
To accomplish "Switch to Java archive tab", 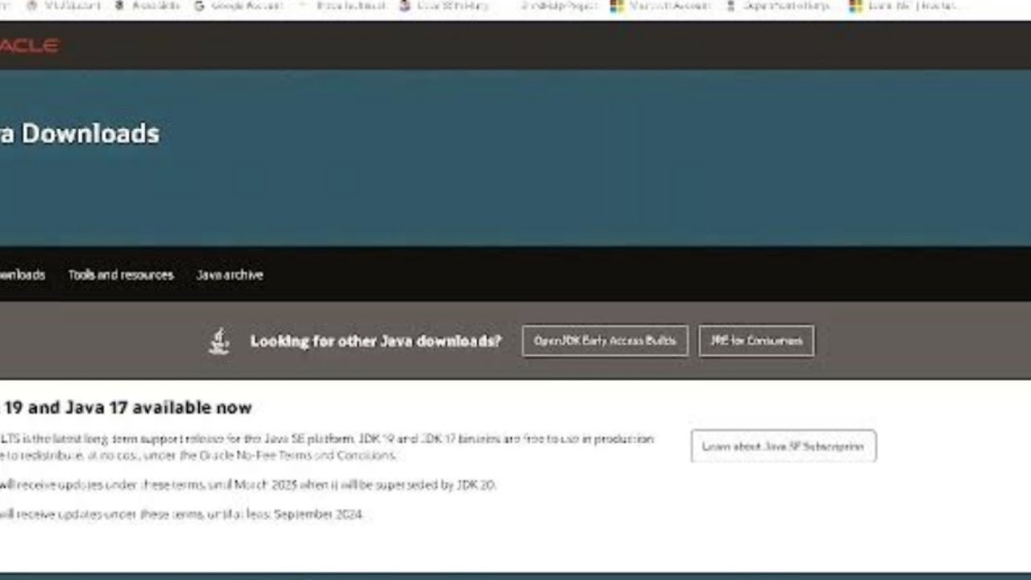I will pyautogui.click(x=230, y=275).
